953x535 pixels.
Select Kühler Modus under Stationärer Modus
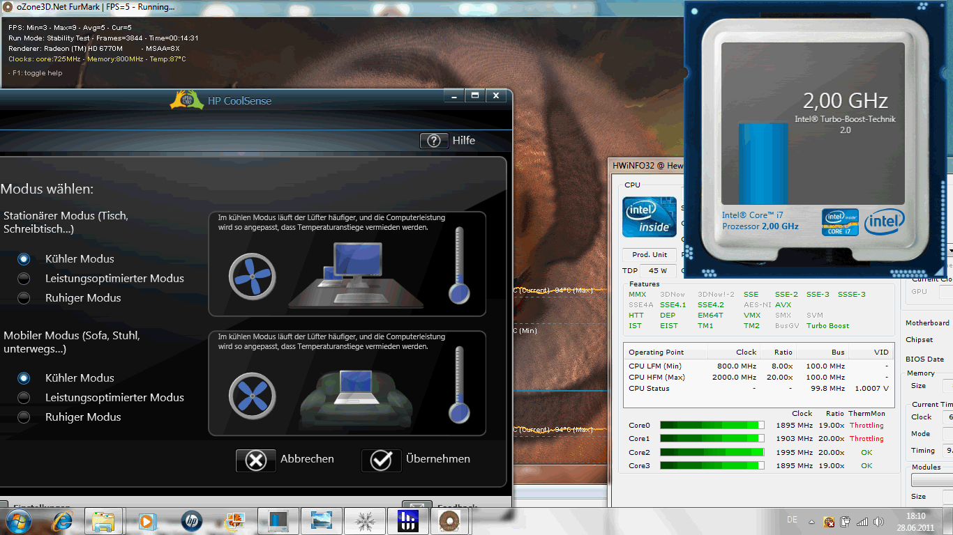24,258
